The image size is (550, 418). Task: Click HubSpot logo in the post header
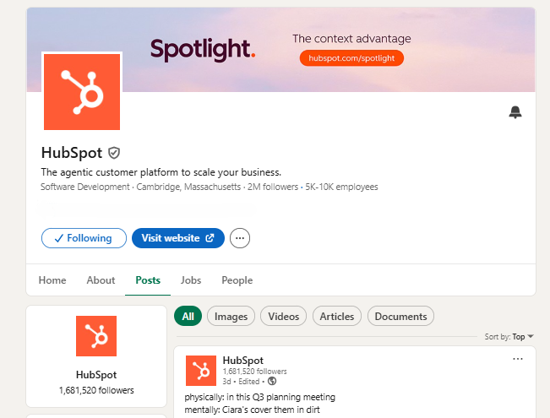(x=201, y=371)
